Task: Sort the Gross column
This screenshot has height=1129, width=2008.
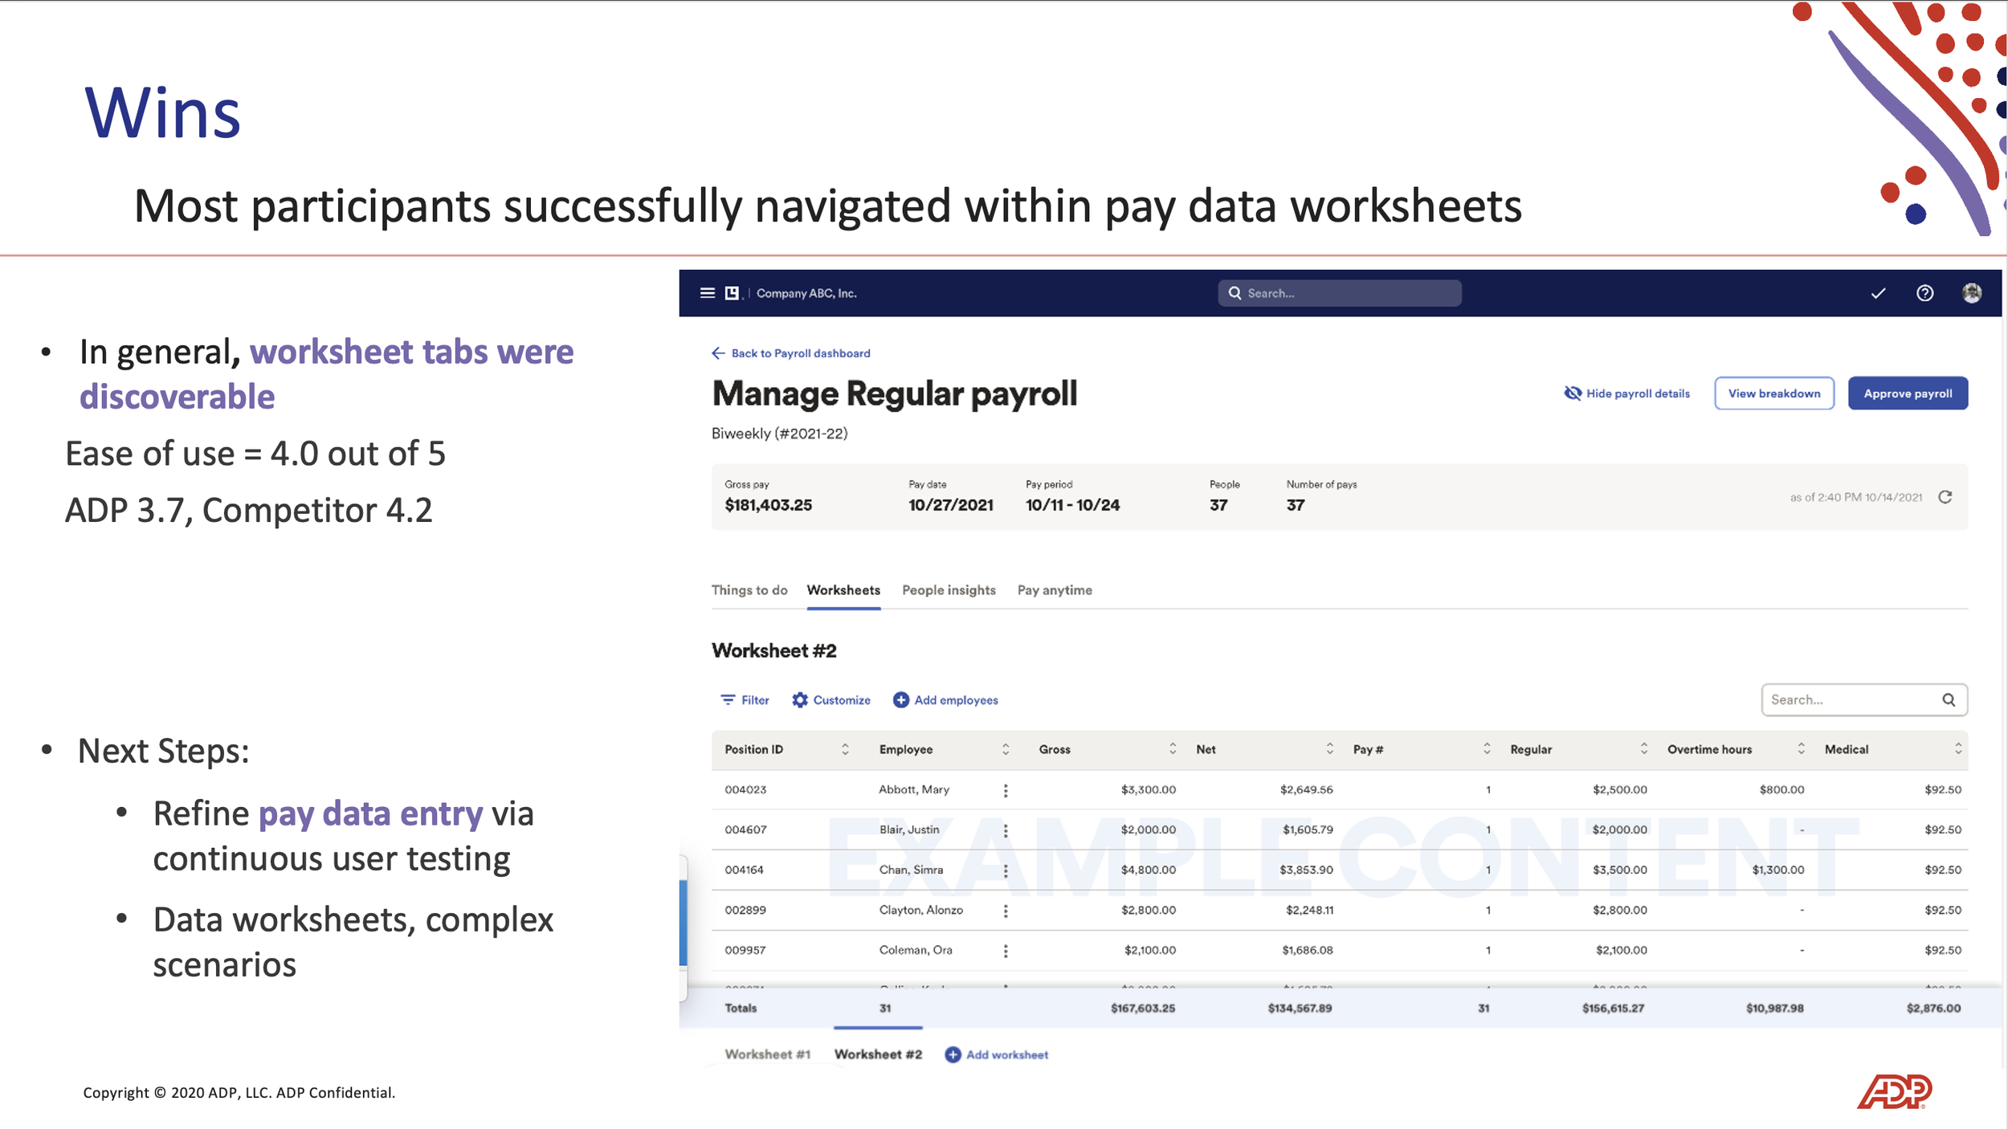Action: tap(1173, 749)
